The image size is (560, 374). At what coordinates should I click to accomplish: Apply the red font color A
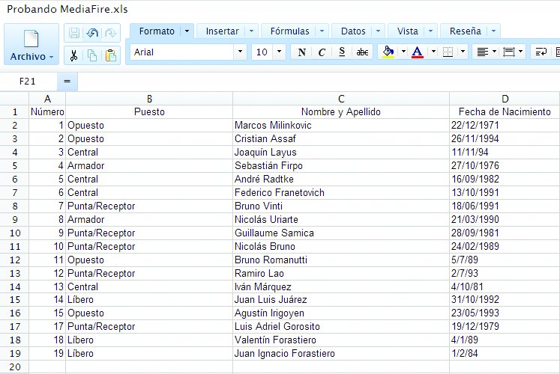pos(418,52)
